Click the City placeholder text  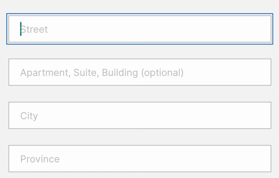[29, 116]
